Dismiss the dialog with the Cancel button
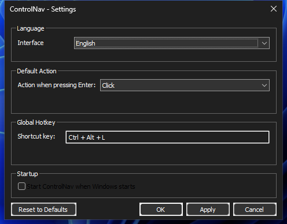 point(255,210)
